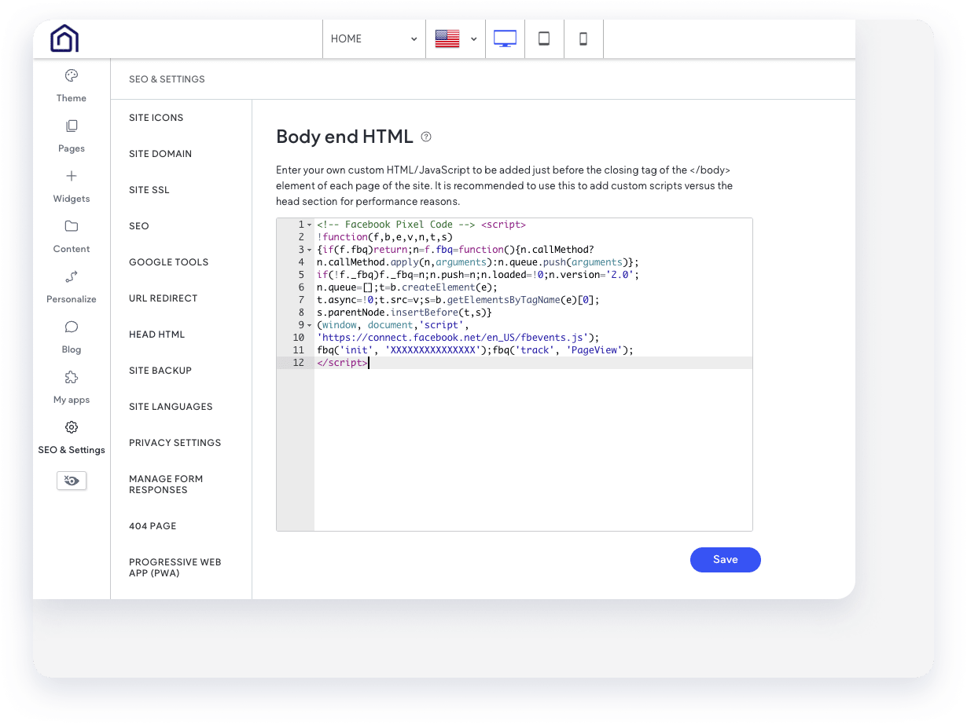This screenshot has height=724, width=967.
Task: Open the Content folder panel
Action: pyautogui.click(x=72, y=236)
